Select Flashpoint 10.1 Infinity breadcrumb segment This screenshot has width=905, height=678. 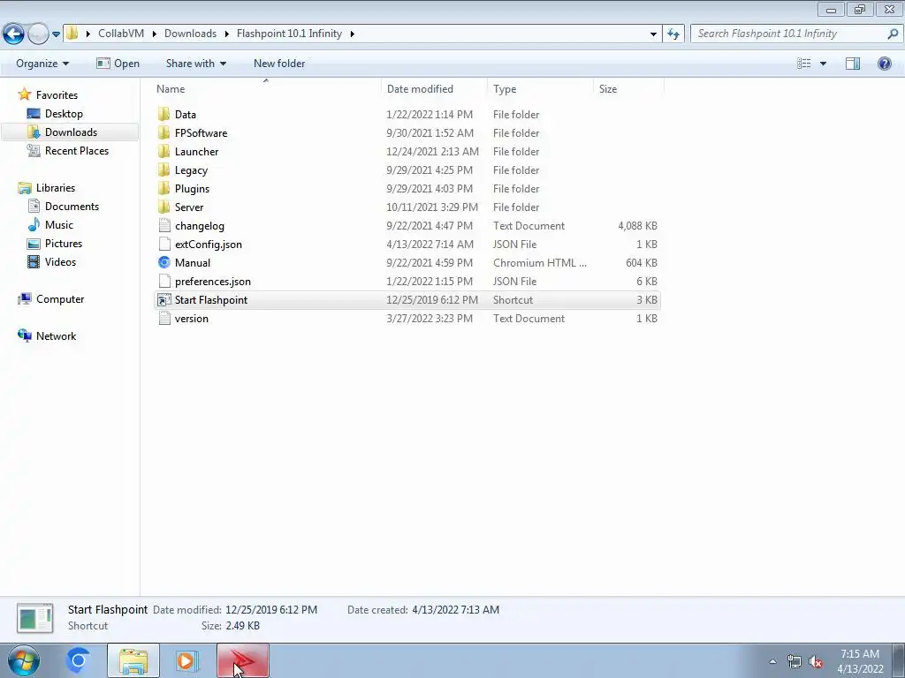tap(289, 34)
